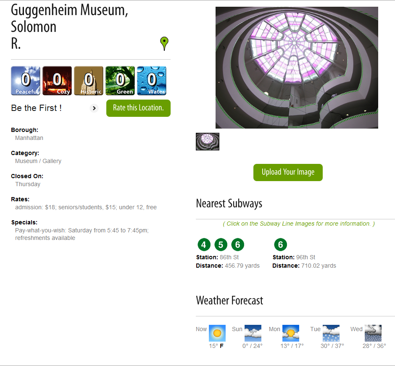Click Monday's partly sunny forecast icon
The height and width of the screenshot is (366, 395).
point(291,333)
